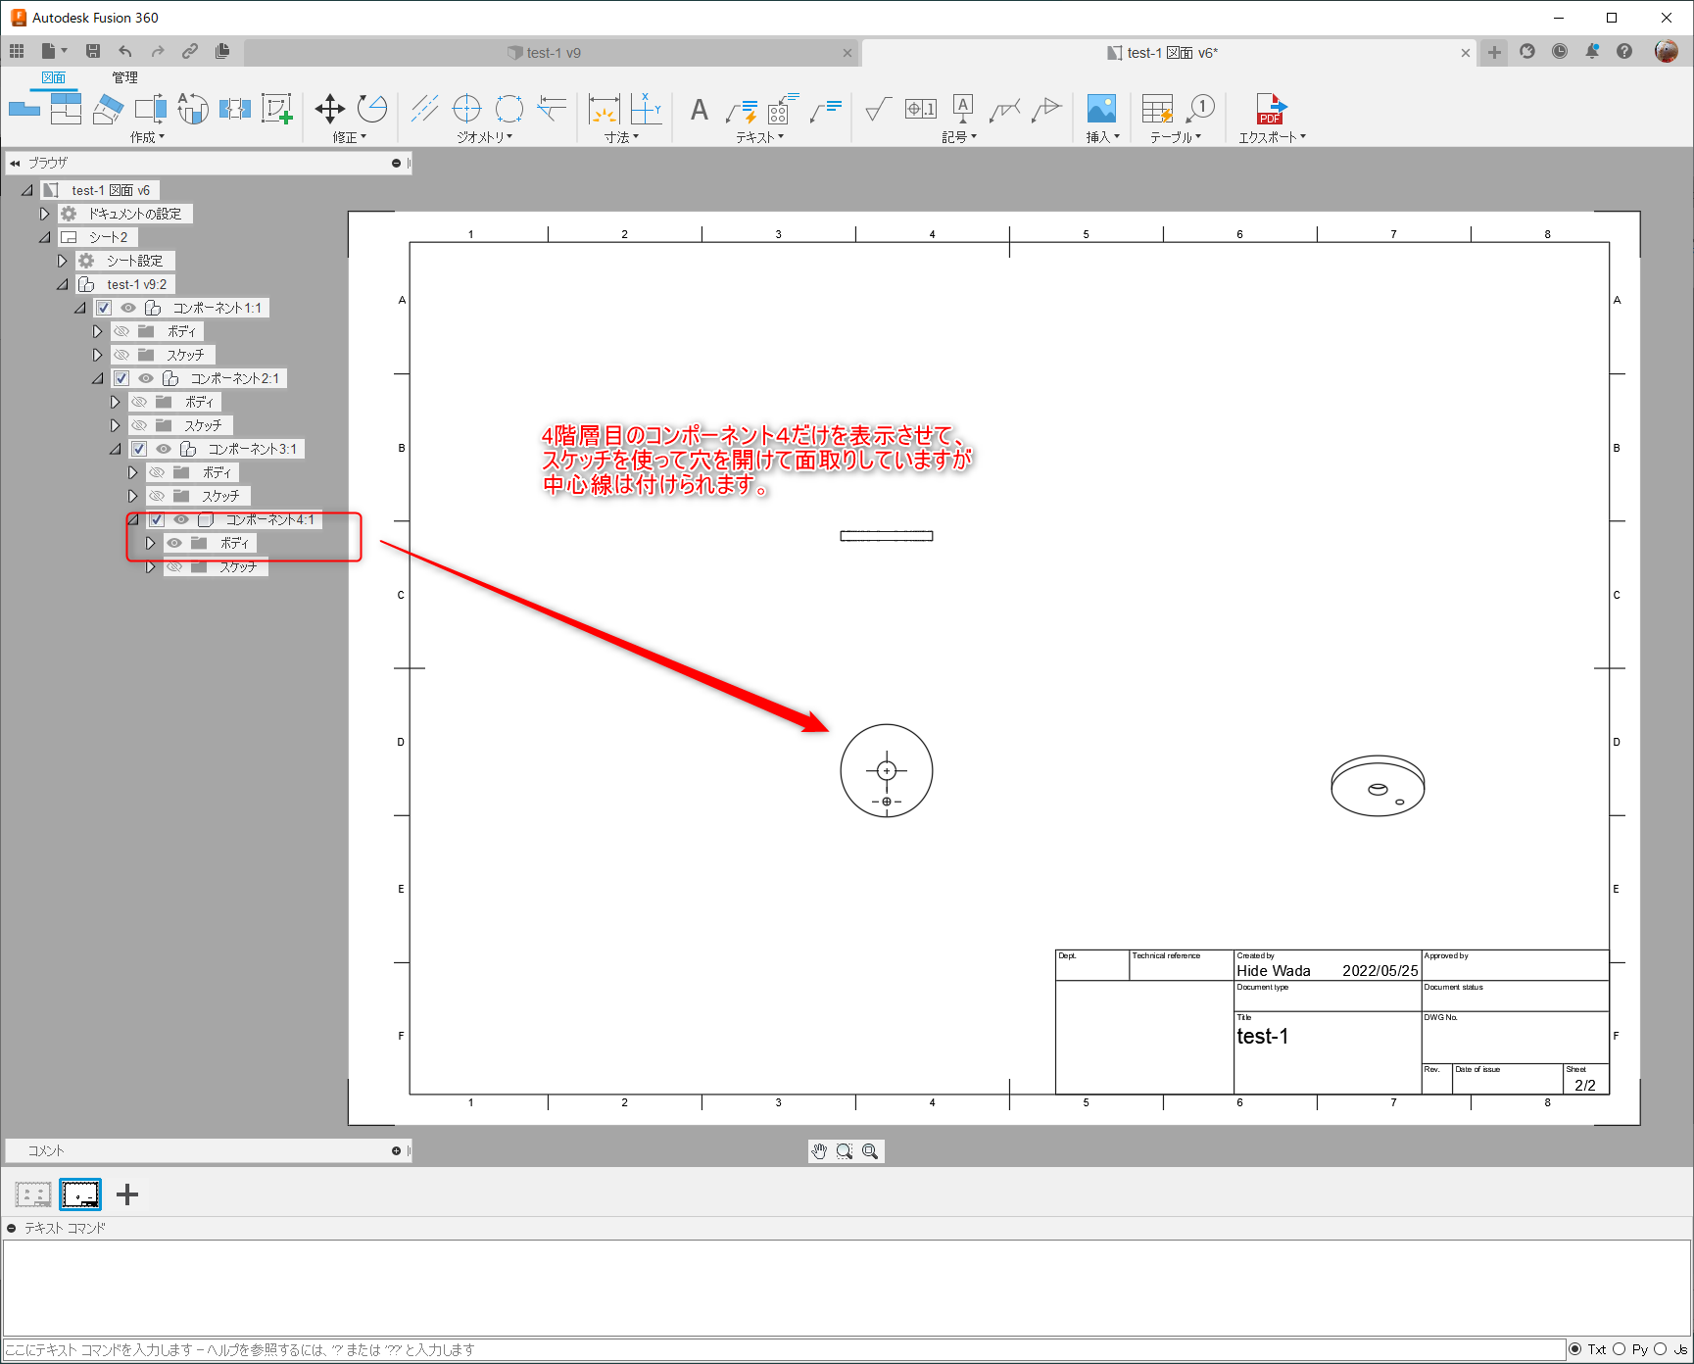Image resolution: width=1694 pixels, height=1364 pixels.
Task: Select the Ordinate Dimension tool
Action: point(646,109)
